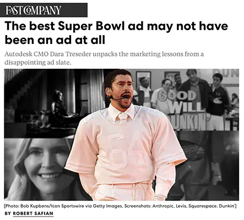Open Robert Safian's author link
The width and height of the screenshot is (244, 220).
(33, 213)
